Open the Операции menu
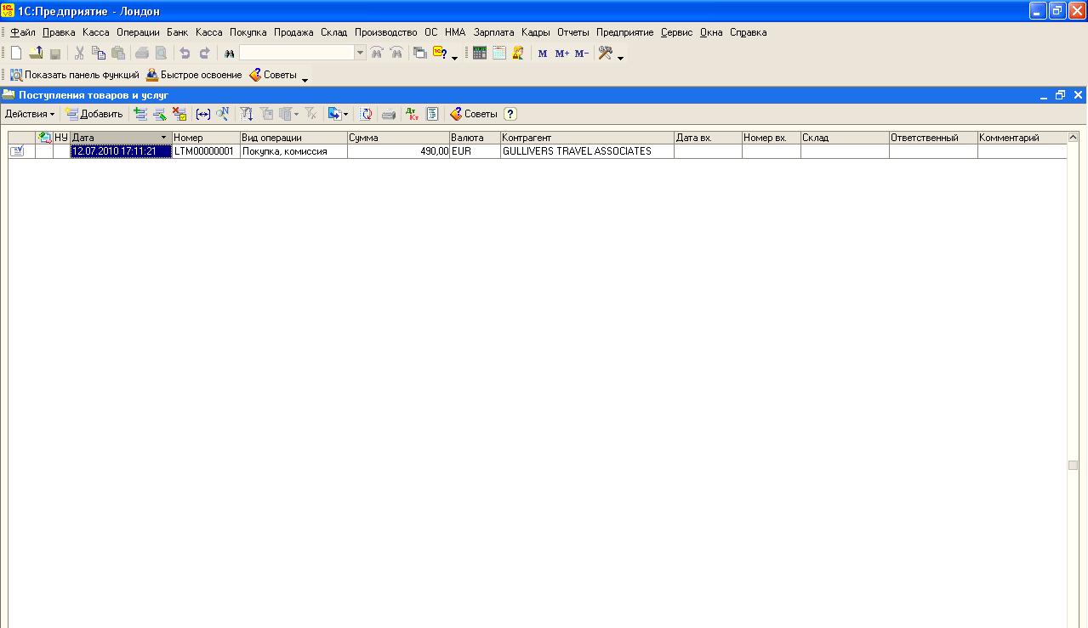This screenshot has height=628, width=1088. [x=138, y=32]
